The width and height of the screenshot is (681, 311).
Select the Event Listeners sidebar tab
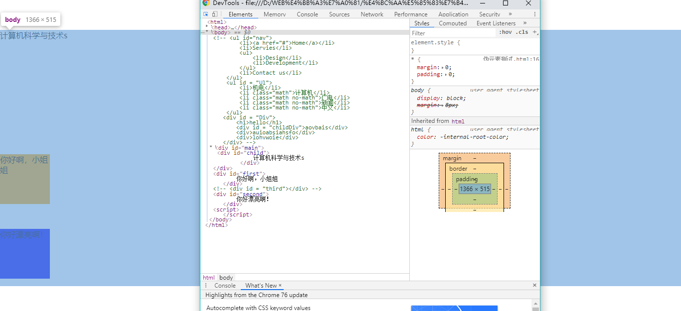coord(496,23)
